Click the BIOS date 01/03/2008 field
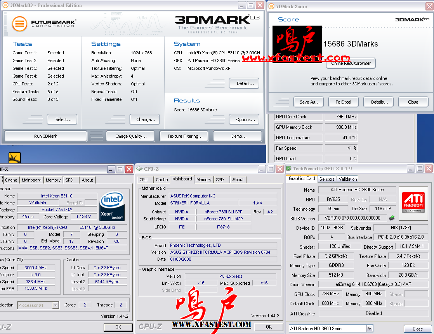434x334 pixels. tap(223, 259)
